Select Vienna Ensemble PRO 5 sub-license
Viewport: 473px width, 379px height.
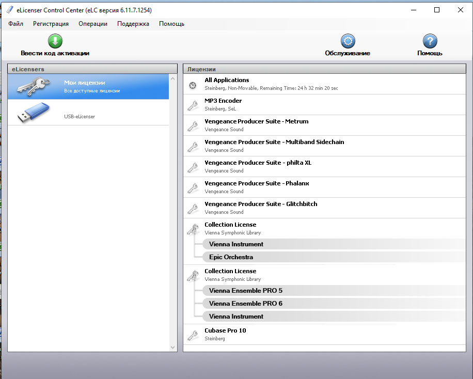(x=334, y=291)
